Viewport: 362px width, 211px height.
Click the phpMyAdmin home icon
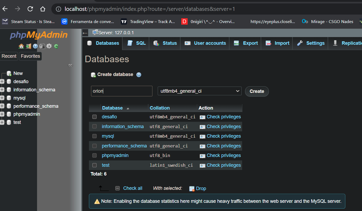pos(21,46)
